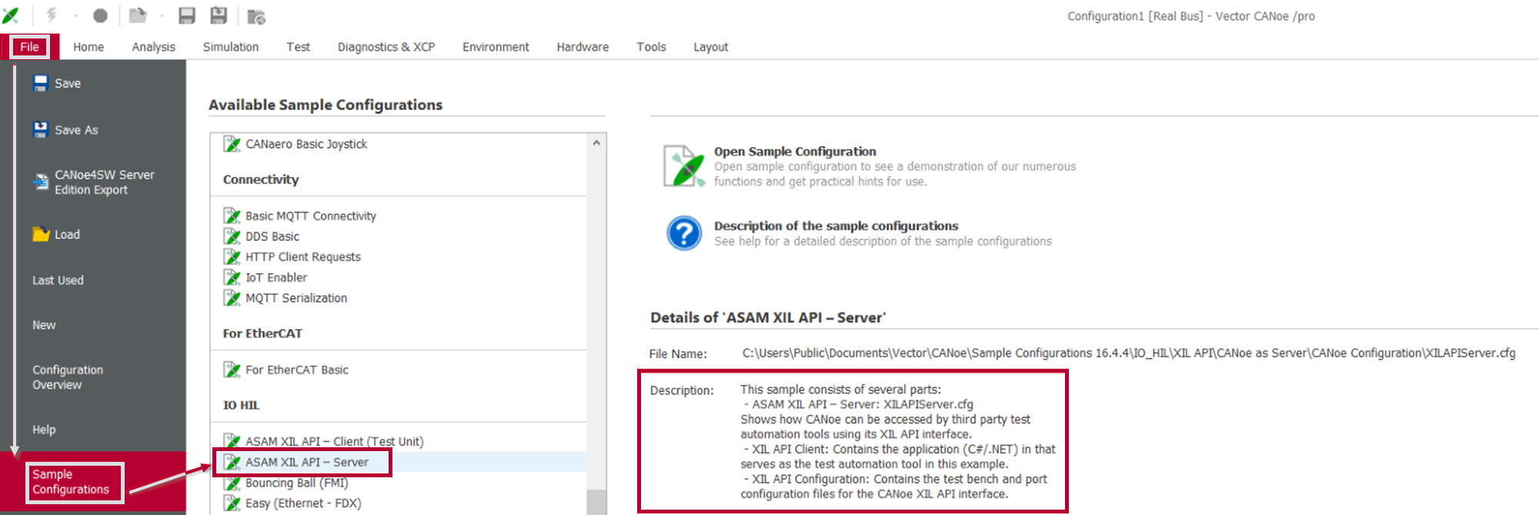Click the blue question mark help icon
Viewport: 1539px width, 515px height.
coord(684,233)
